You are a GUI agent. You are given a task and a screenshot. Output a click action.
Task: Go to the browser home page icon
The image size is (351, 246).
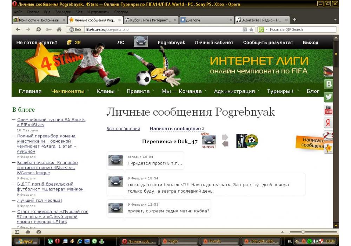59,30
